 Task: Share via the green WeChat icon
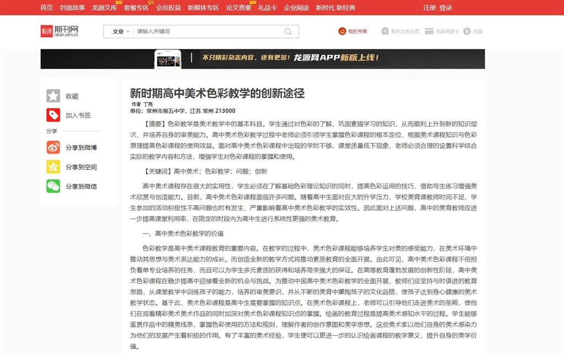click(x=53, y=186)
